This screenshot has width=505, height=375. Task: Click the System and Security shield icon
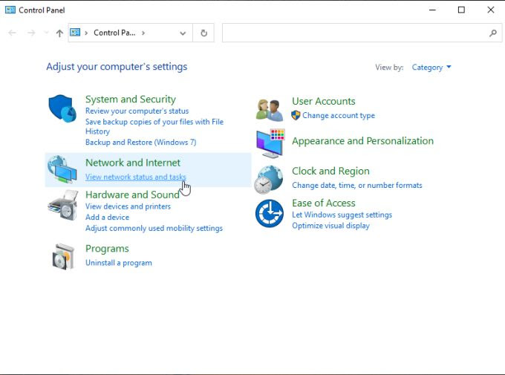62,108
